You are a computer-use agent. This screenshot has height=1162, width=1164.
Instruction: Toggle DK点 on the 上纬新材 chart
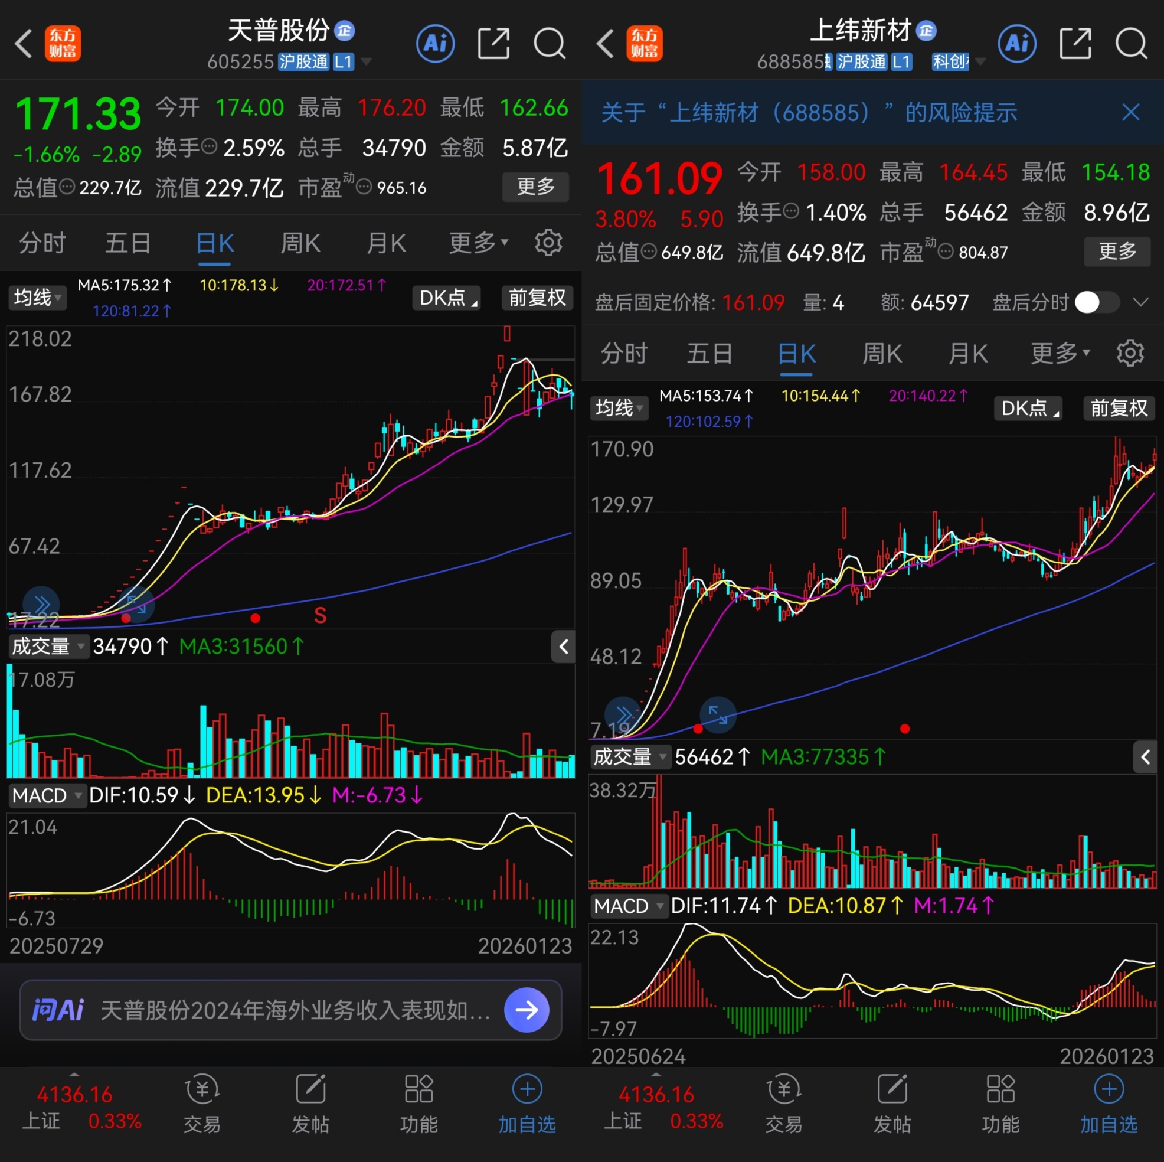[x=1028, y=408]
